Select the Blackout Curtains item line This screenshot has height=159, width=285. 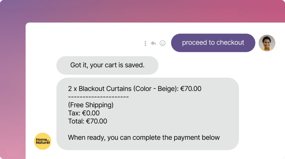[135, 89]
